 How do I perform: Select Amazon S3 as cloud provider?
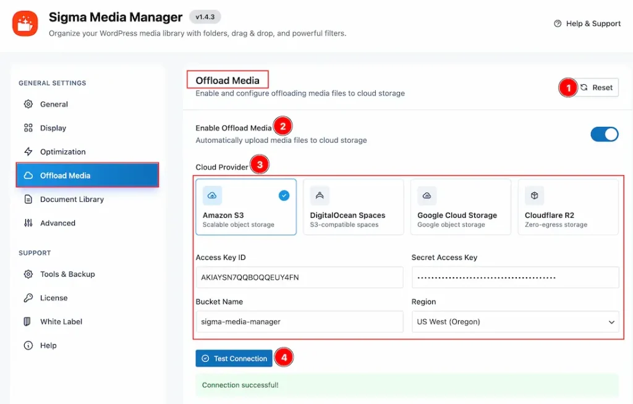[x=246, y=207]
